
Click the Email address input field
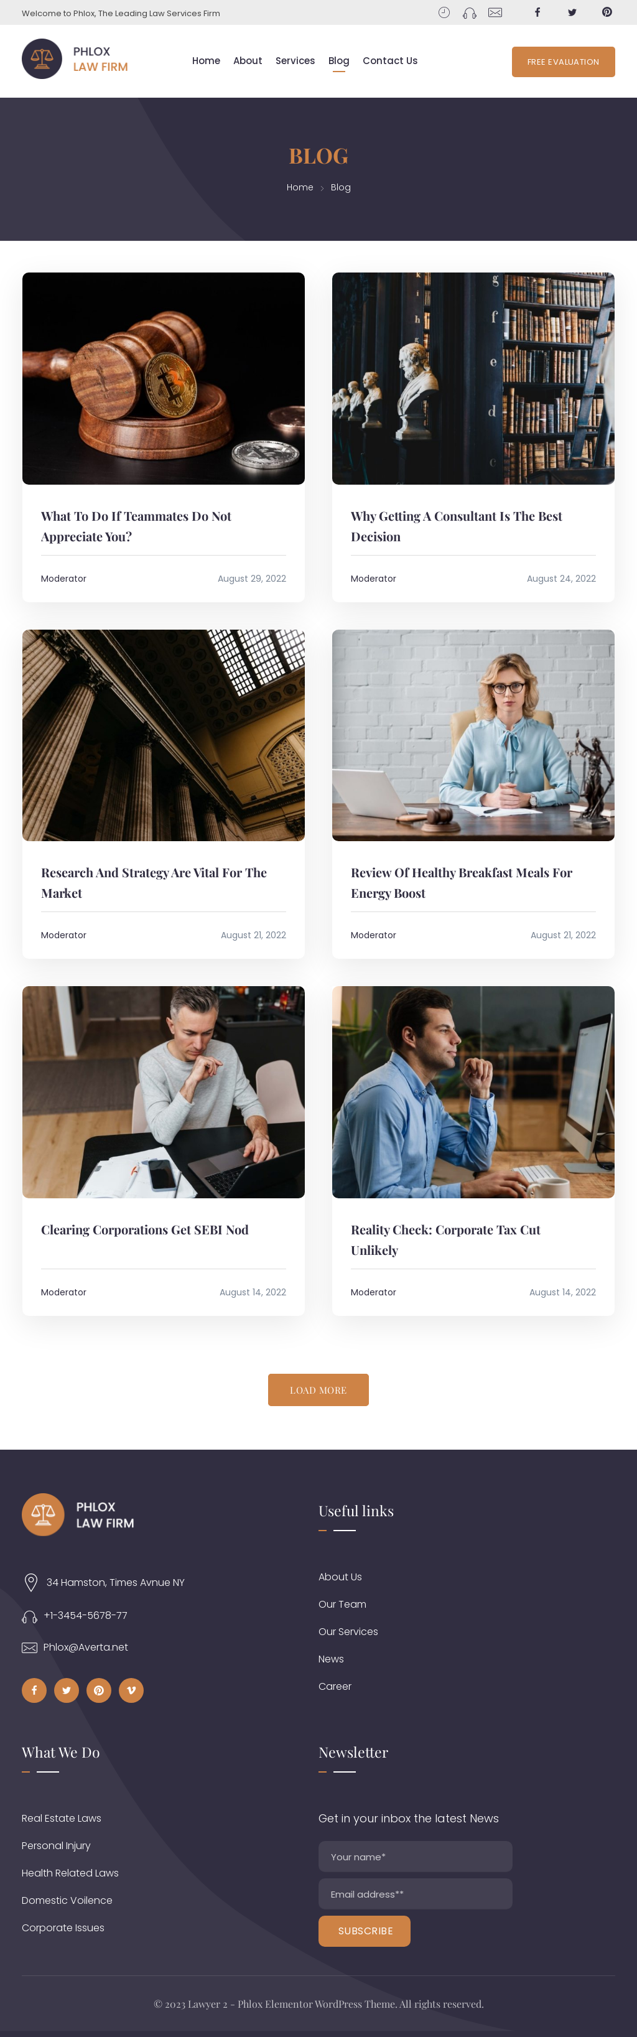click(415, 1893)
